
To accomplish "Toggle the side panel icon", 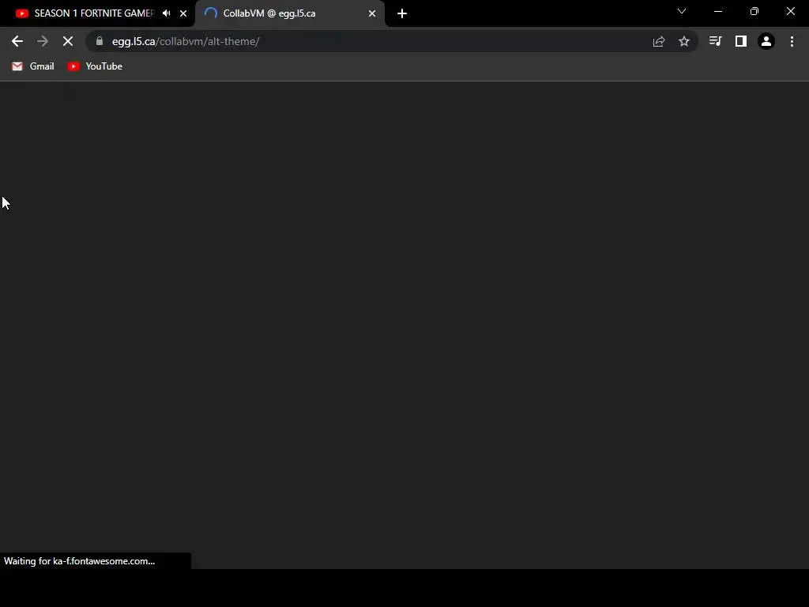I will 741,41.
